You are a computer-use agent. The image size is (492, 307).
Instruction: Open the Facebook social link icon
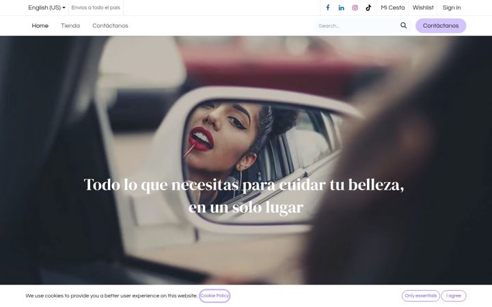[327, 8]
